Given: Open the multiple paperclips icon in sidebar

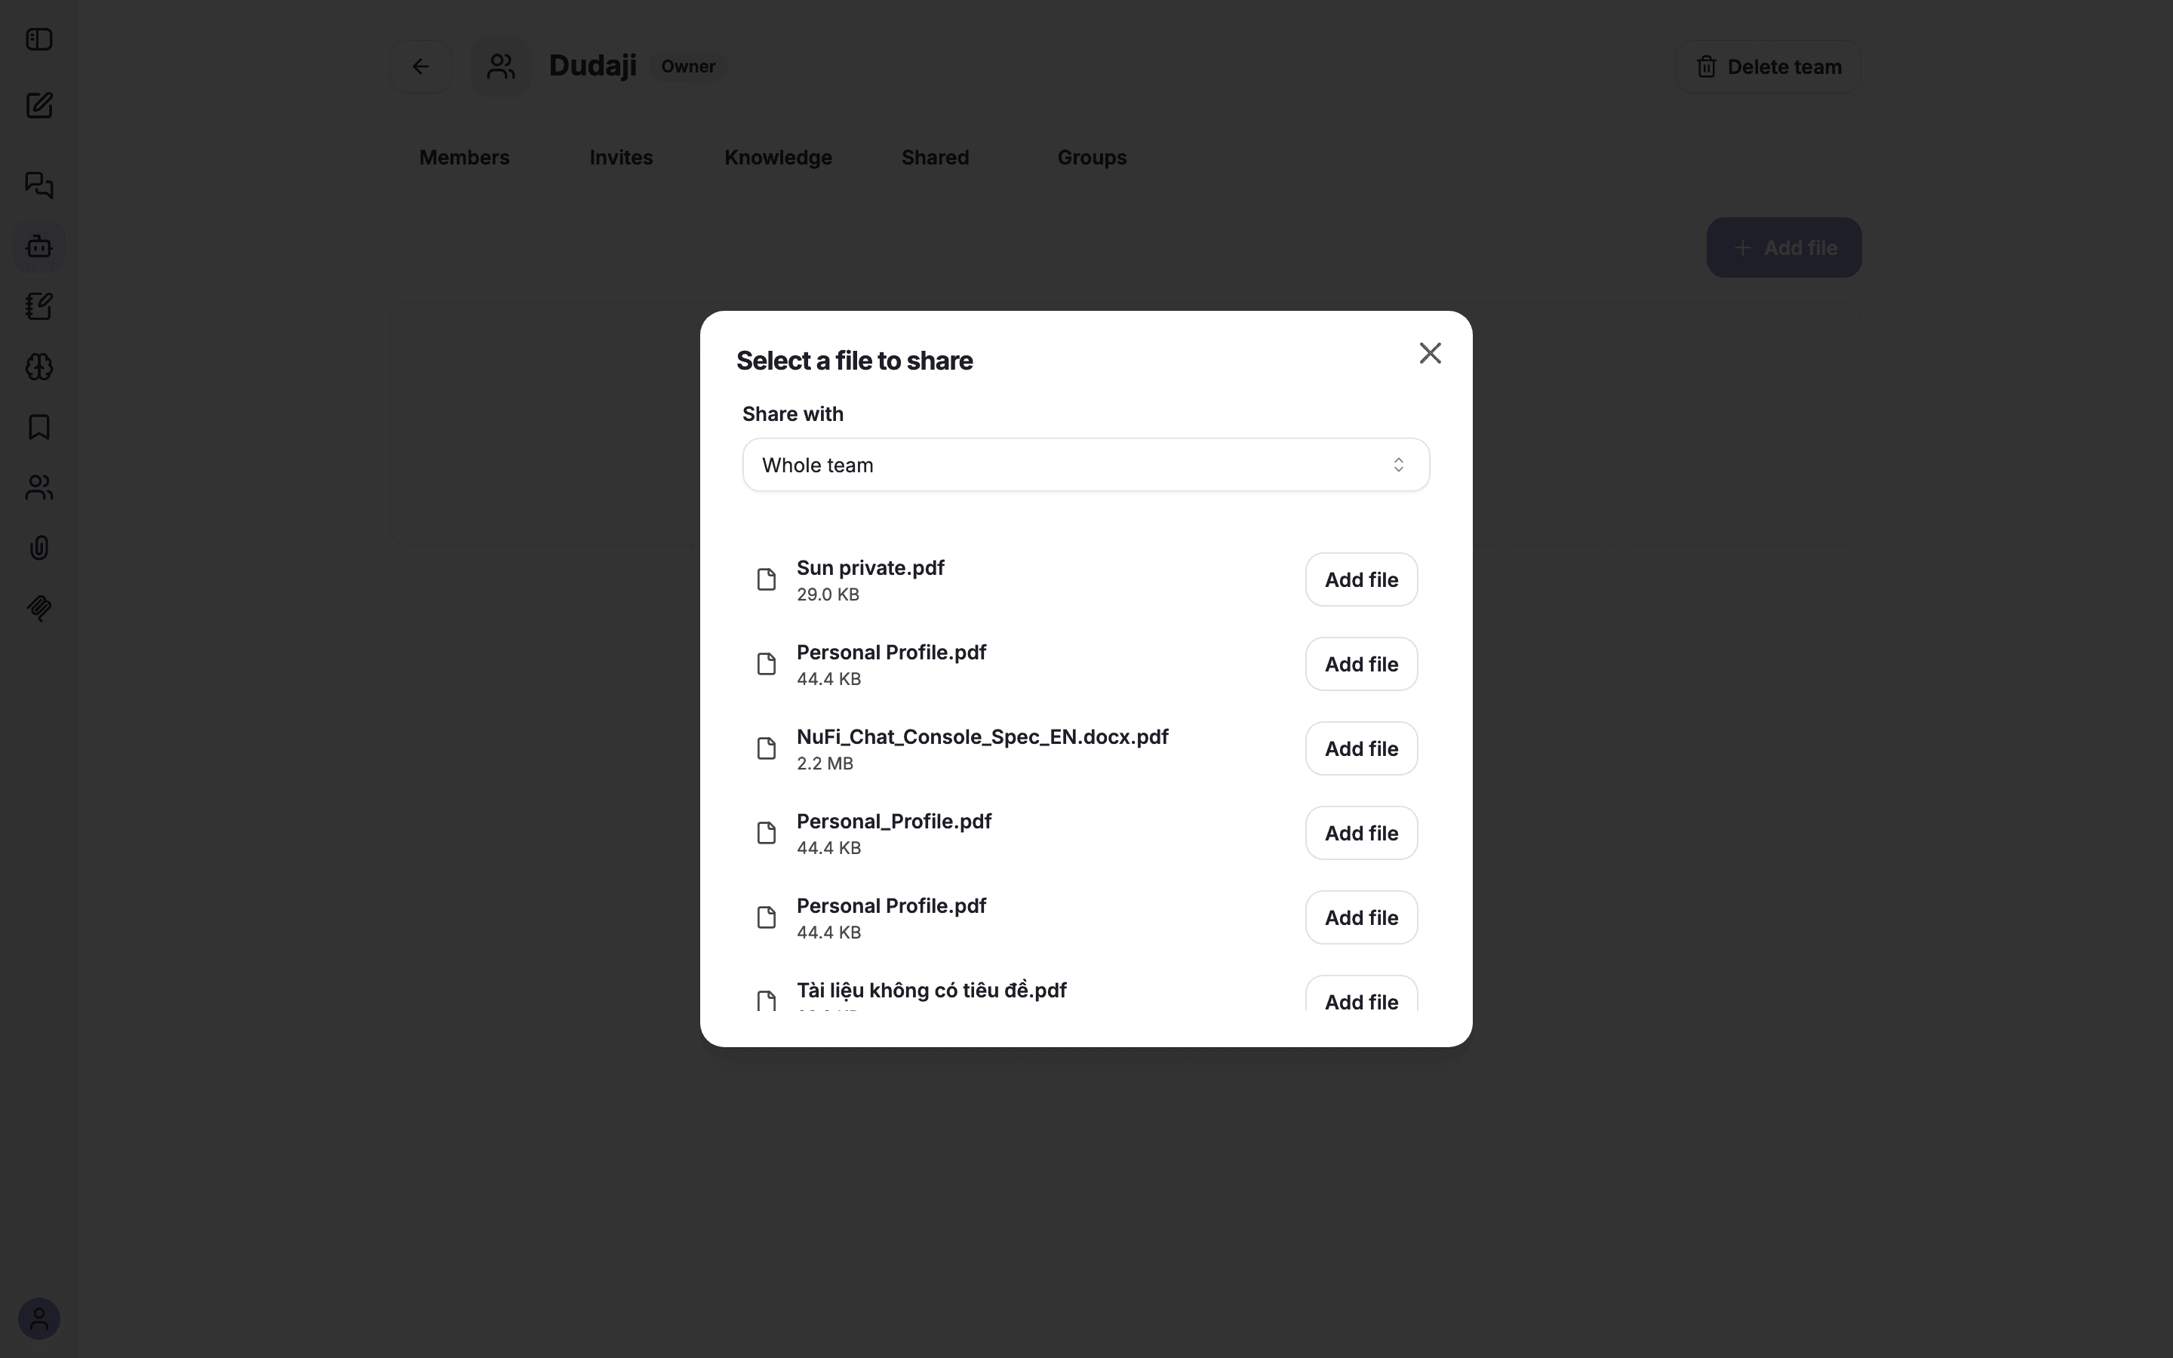Looking at the screenshot, I should [x=38, y=608].
